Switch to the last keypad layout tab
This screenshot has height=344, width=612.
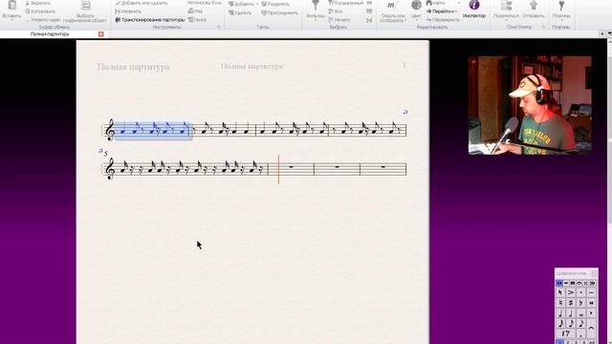click(x=593, y=283)
